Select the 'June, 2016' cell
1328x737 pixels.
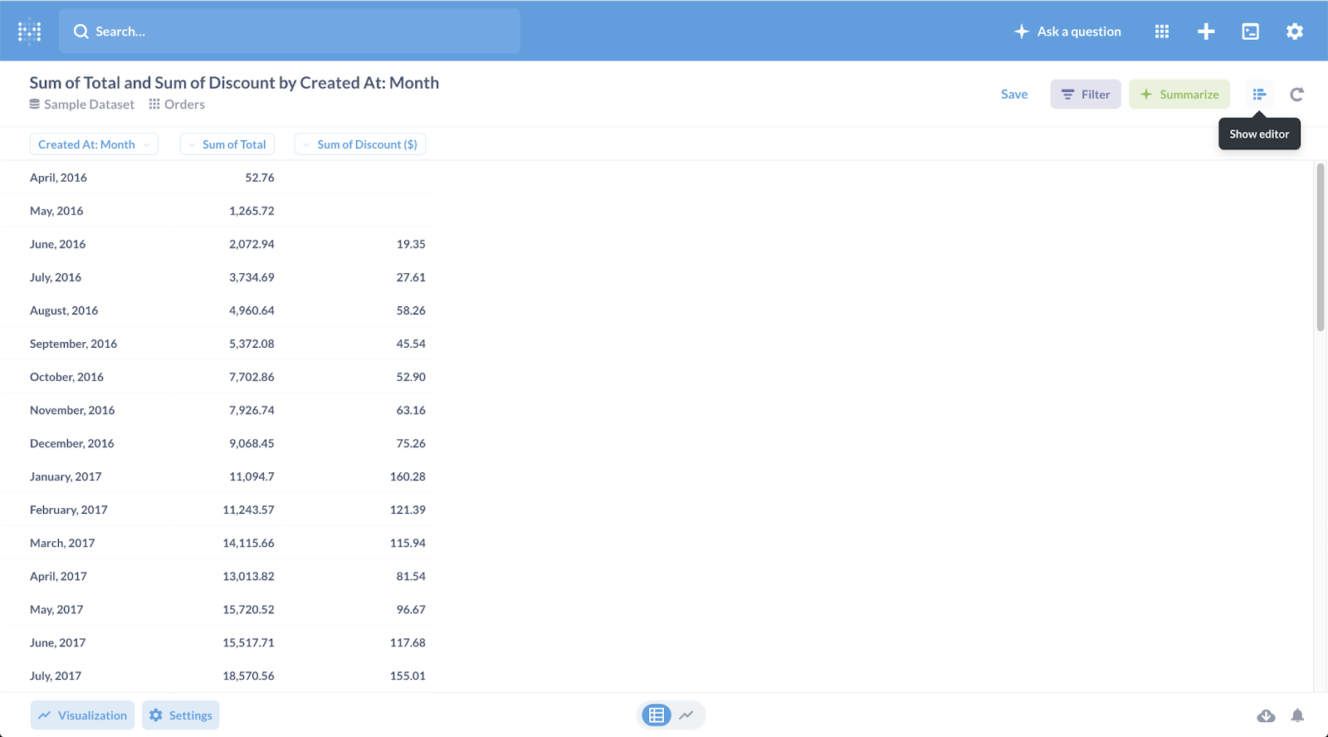[x=58, y=244]
